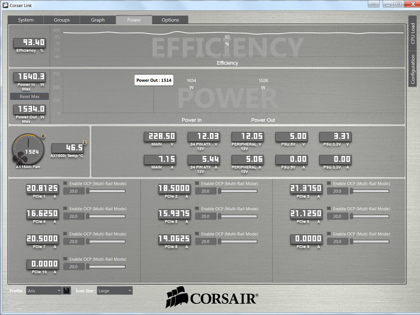
Task: Click the PCIe 3 OCP slider
Action: [x=369, y=191]
